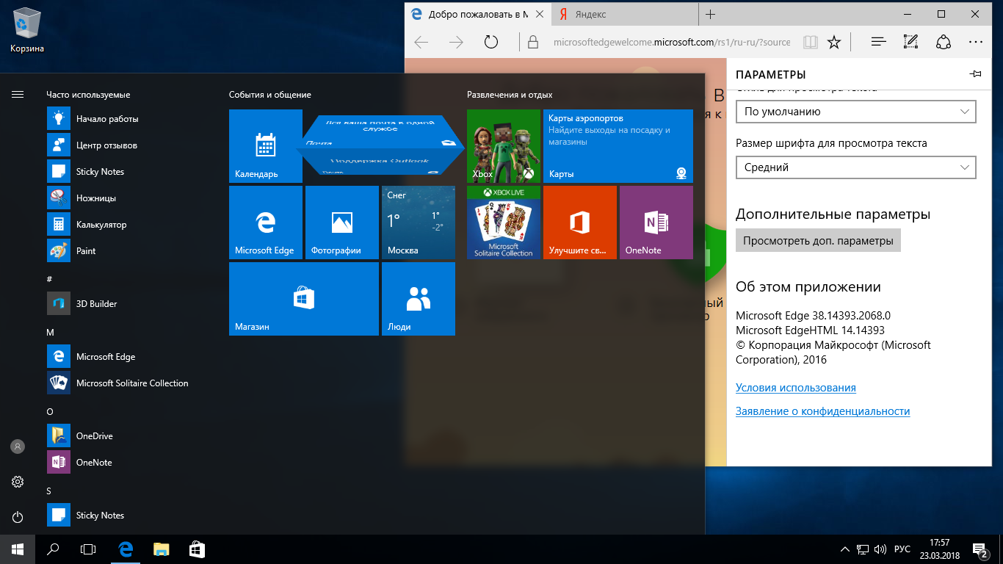Click the Edge Hub icon
The height and width of the screenshot is (564, 1003).
pyautogui.click(x=877, y=42)
